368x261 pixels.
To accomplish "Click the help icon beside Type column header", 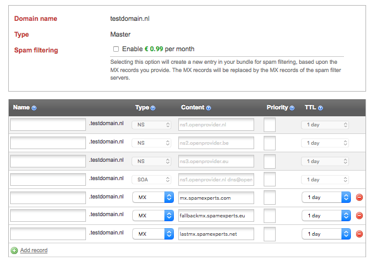I will tap(153, 108).
